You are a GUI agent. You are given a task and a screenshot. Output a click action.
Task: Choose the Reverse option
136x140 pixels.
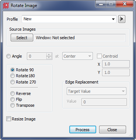coord(13,93)
